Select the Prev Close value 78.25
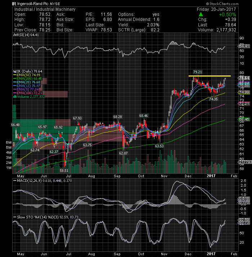Viewport: 252px width, 257px height. (45, 30)
